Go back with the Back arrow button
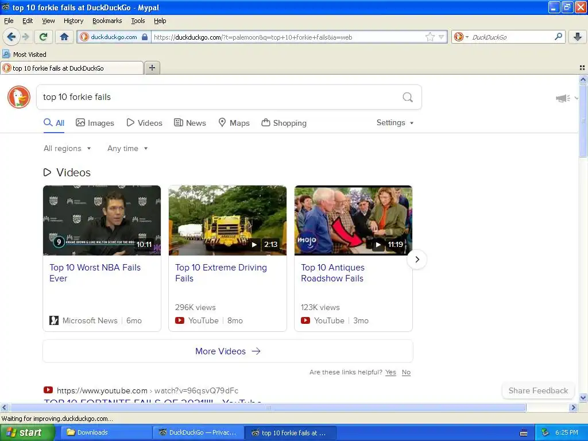Image resolution: width=588 pixels, height=441 pixels. pyautogui.click(x=11, y=37)
